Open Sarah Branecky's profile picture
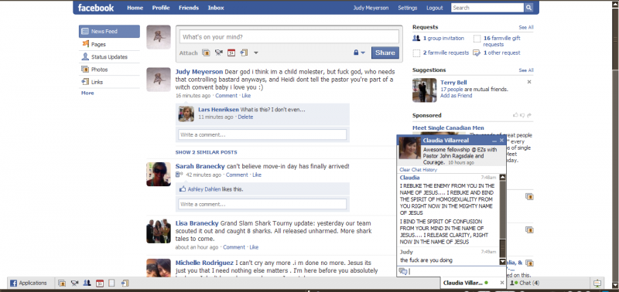 pos(159,174)
